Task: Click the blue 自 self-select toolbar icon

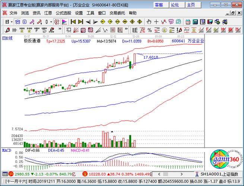Action: [x=25, y=22]
